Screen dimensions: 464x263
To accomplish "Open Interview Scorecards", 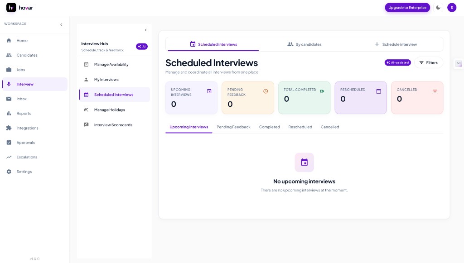I will tap(115, 124).
